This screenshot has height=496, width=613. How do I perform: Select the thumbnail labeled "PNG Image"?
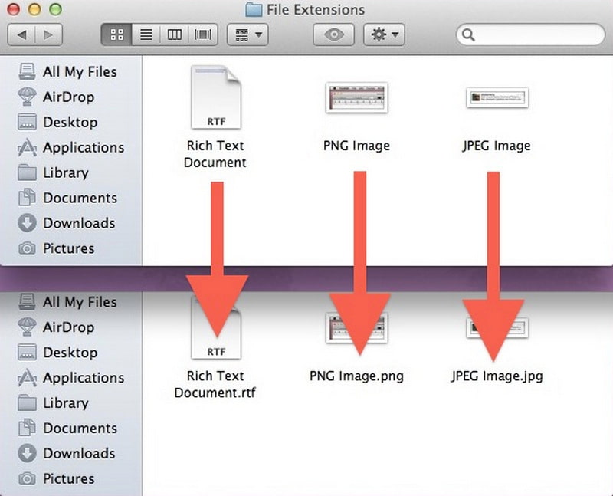coord(356,98)
